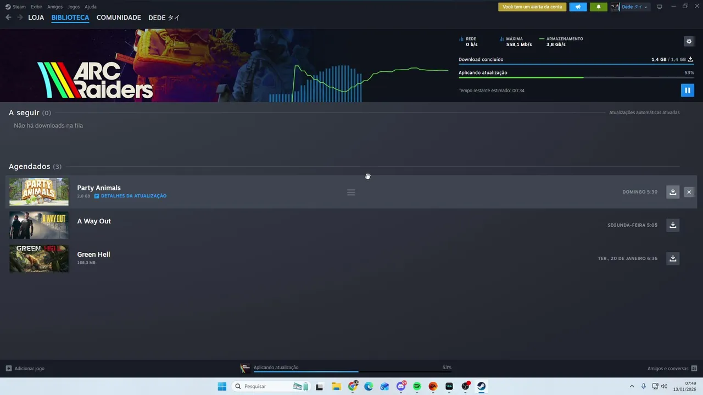The width and height of the screenshot is (703, 395).
Task: Click the Download concluído progress bar
Action: tap(576, 64)
